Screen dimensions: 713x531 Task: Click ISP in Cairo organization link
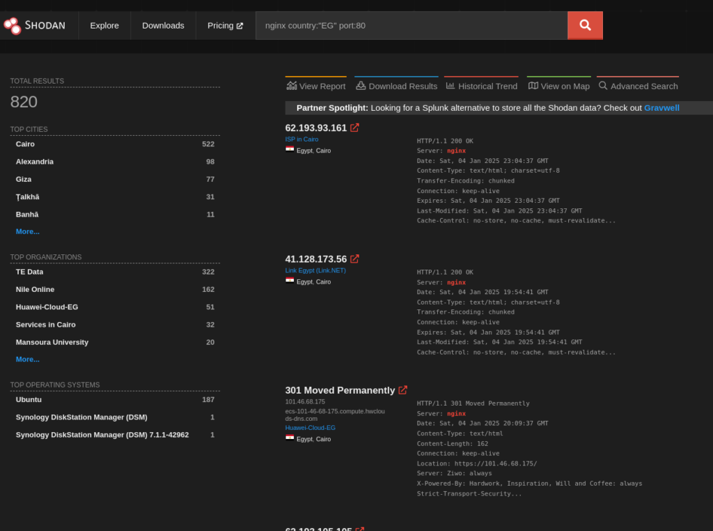click(x=302, y=139)
